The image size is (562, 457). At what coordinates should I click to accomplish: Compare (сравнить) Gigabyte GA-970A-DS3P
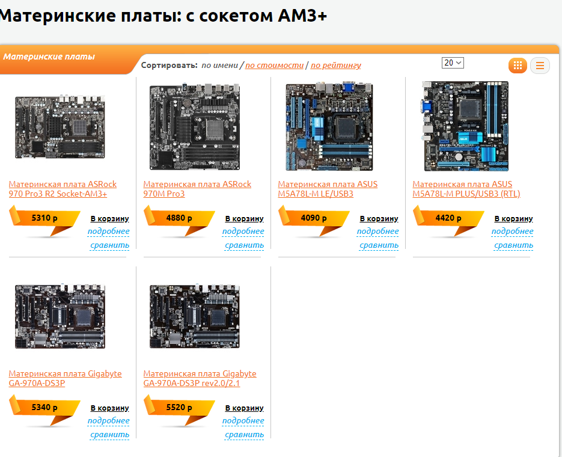coord(109,435)
